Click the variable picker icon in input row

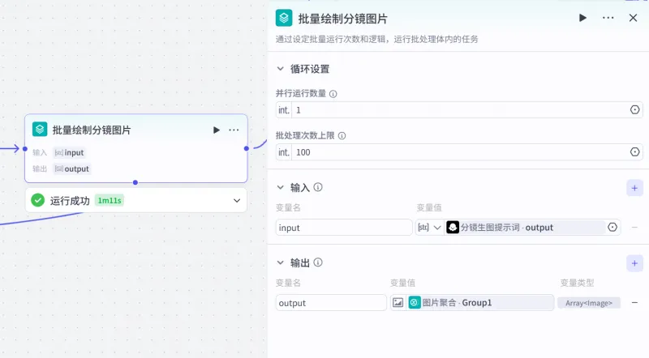tap(612, 227)
